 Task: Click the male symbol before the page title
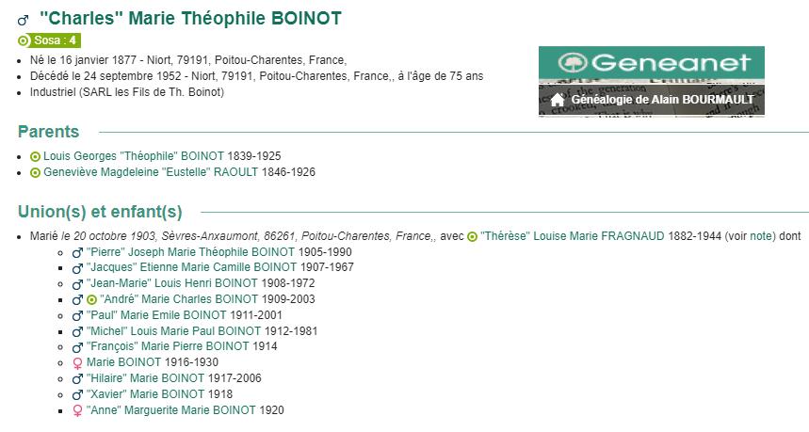tap(24, 21)
